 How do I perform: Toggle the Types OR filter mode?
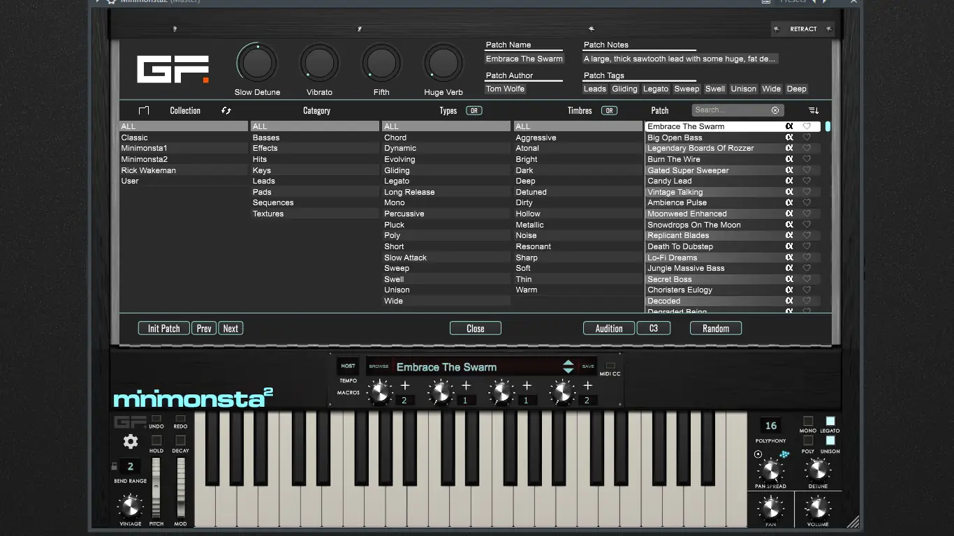pos(474,110)
